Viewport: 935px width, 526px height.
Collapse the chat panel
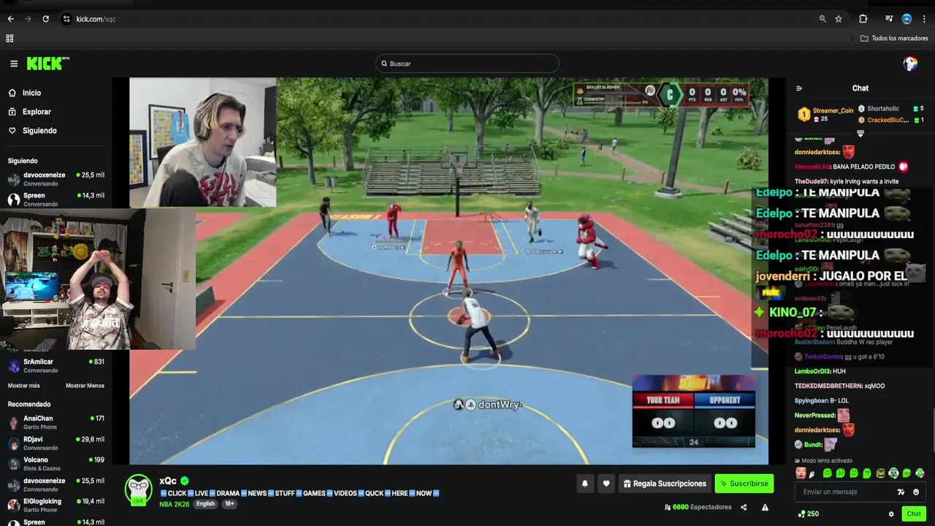point(798,88)
